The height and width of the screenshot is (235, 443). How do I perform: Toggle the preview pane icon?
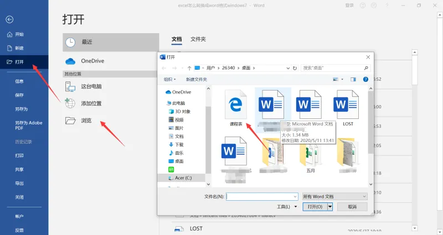click(353, 80)
